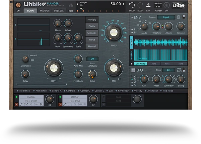Screen dimensions: 201x144
Task: Open the LFO Time 1/1 dropdown
Action: (x=169, y=70)
